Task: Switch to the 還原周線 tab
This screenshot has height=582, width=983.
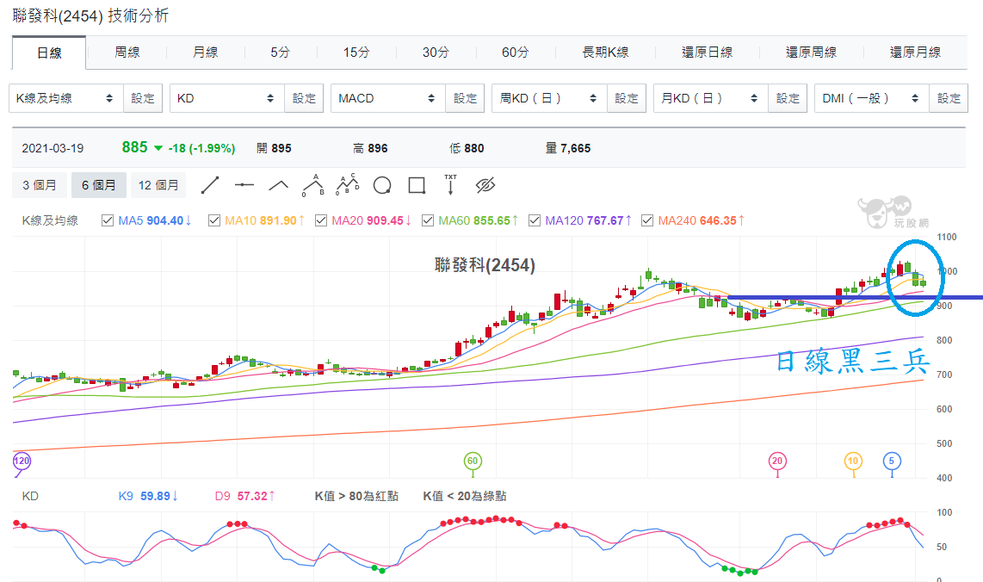Action: (811, 53)
